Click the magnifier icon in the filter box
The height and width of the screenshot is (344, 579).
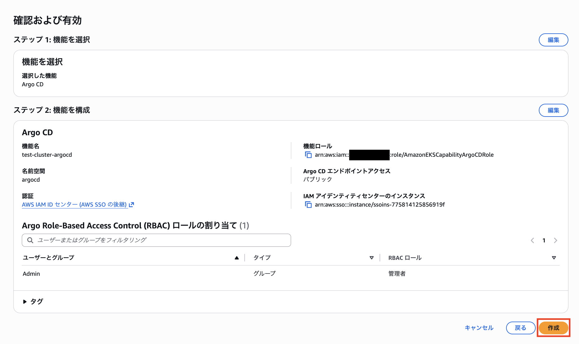pos(30,240)
